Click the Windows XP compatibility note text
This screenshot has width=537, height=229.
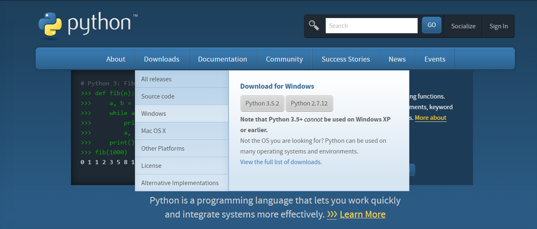(x=315, y=125)
